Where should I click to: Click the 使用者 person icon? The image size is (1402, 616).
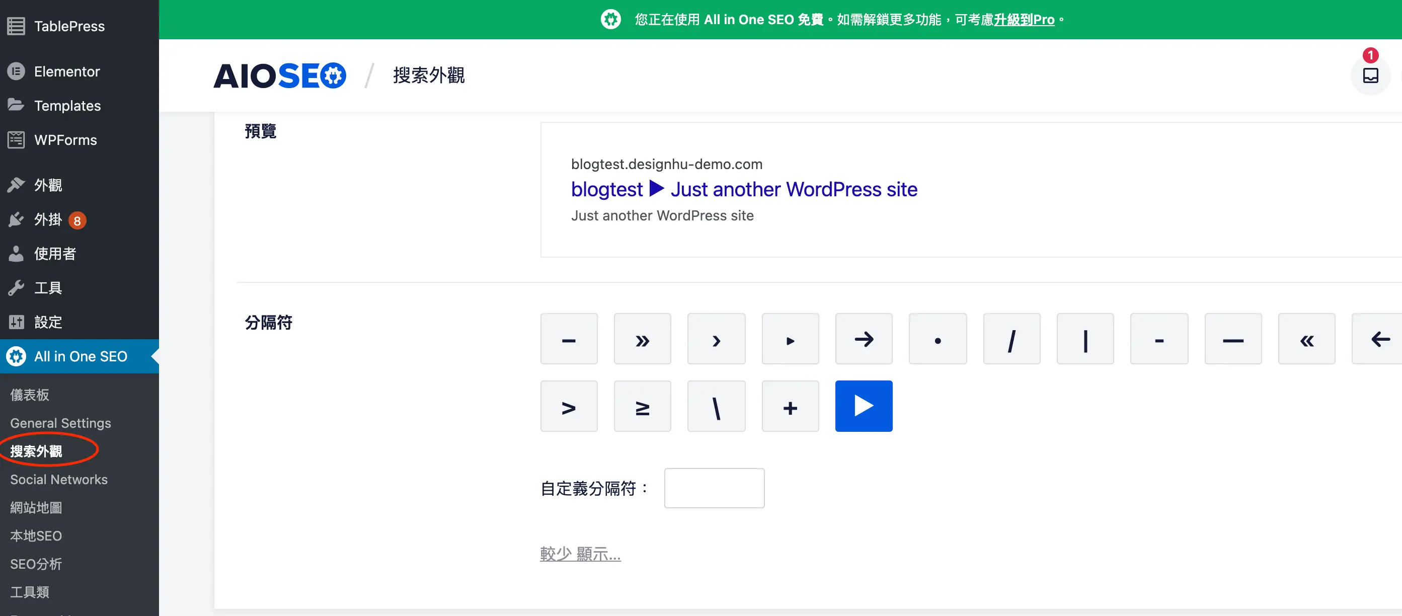[16, 254]
